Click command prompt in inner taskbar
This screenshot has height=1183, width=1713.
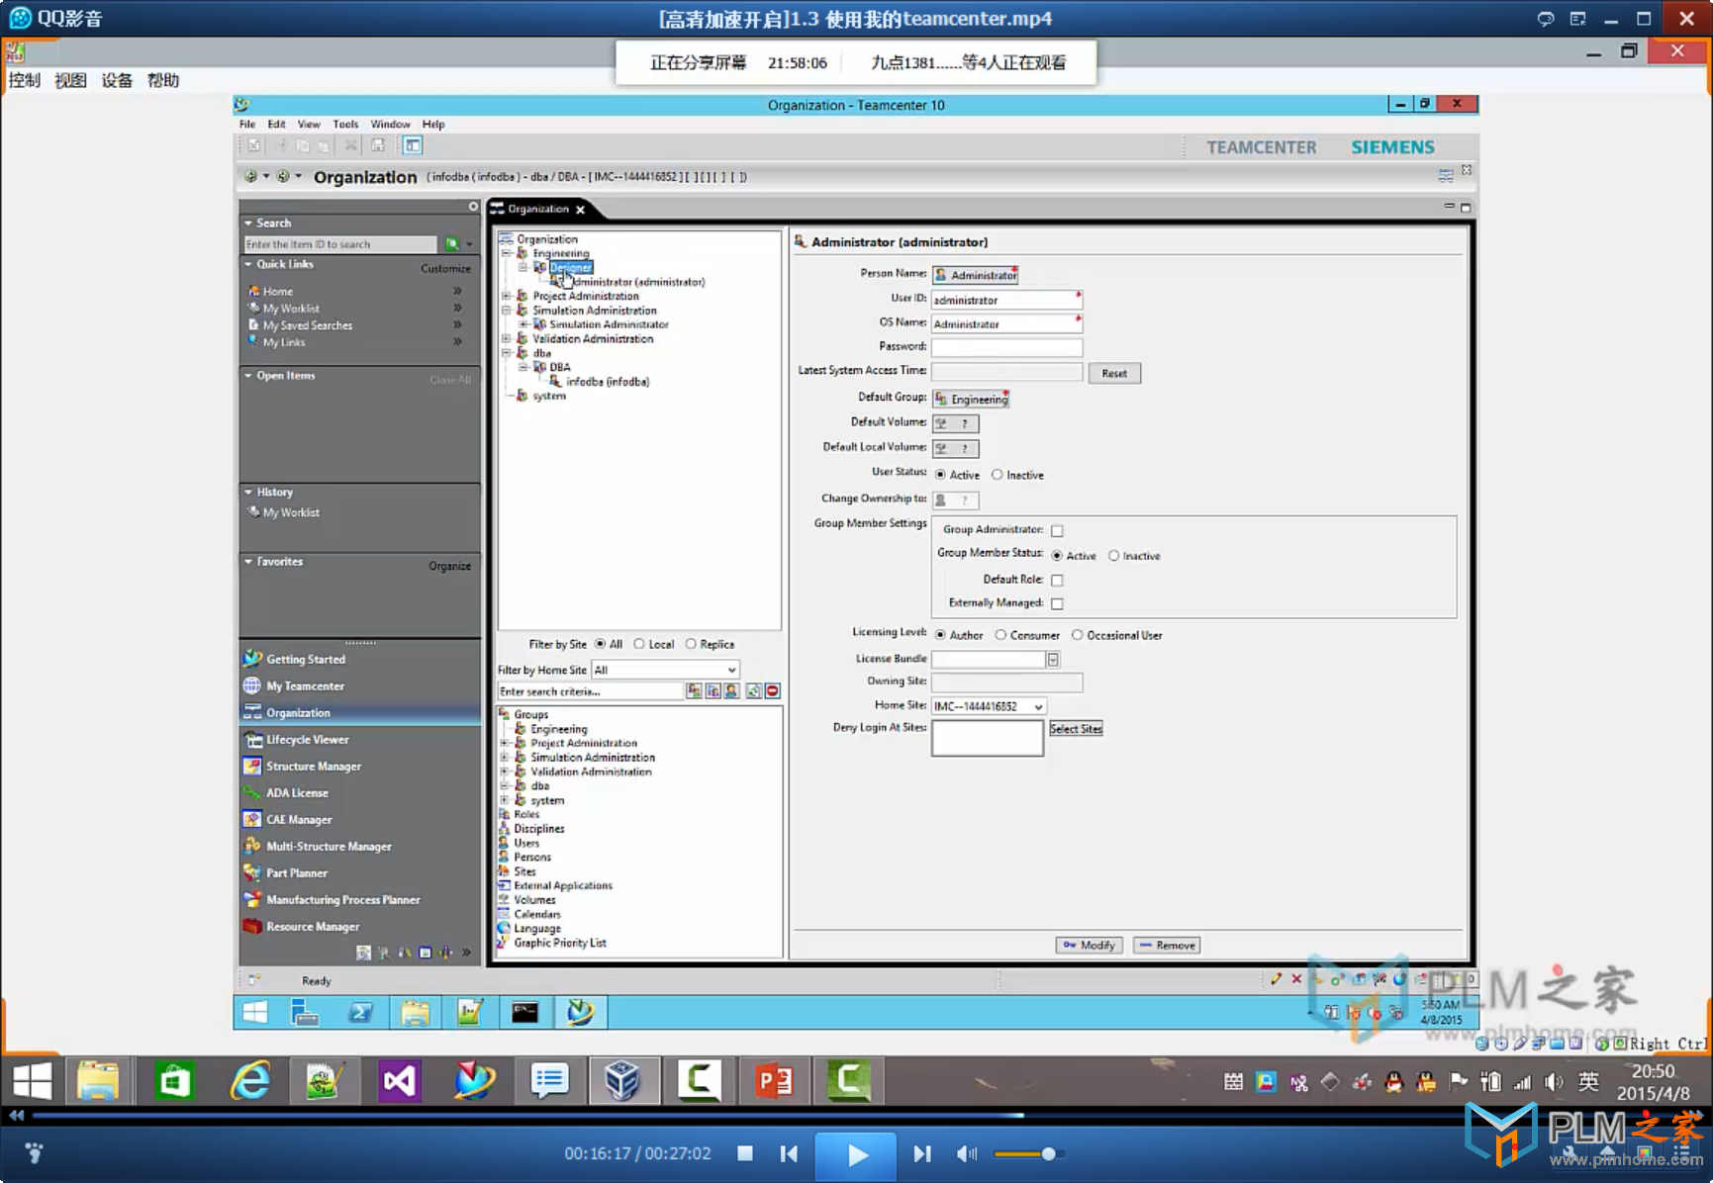(x=524, y=1012)
